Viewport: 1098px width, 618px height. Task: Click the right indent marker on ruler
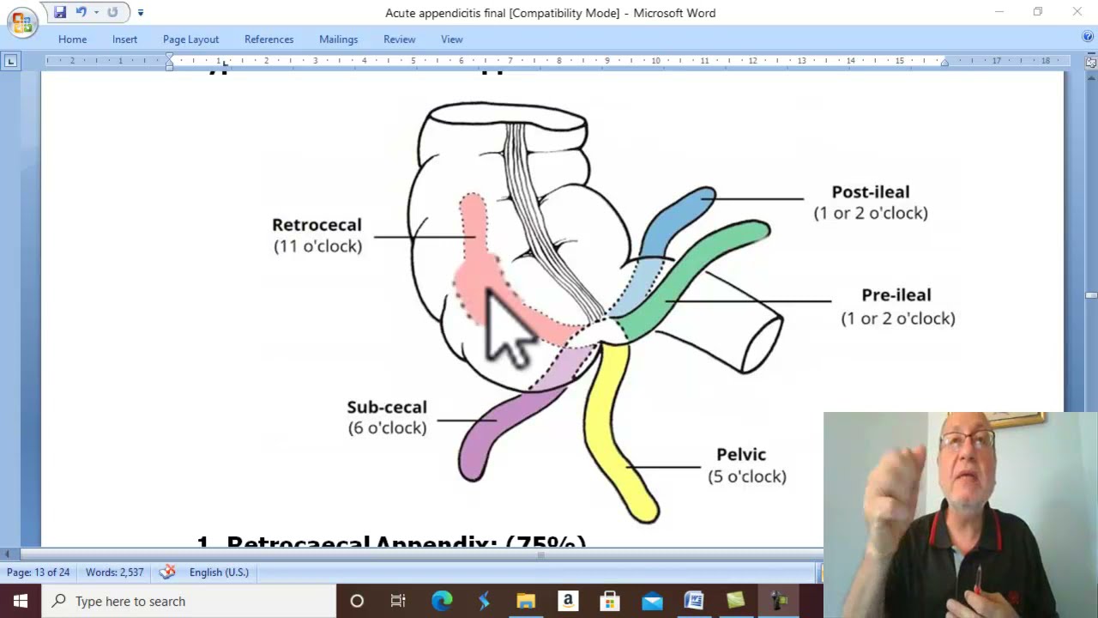coord(944,64)
